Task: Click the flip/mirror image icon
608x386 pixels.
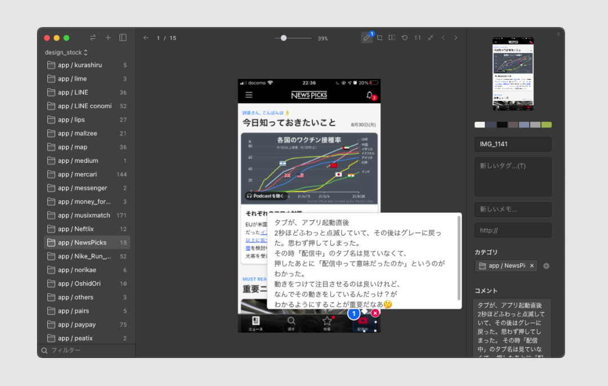Action: pyautogui.click(x=392, y=38)
